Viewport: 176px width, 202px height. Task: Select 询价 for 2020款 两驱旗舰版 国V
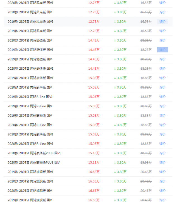click(162, 191)
